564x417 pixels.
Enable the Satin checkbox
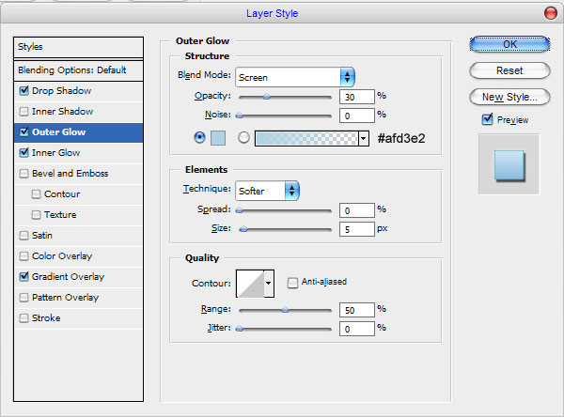click(24, 236)
